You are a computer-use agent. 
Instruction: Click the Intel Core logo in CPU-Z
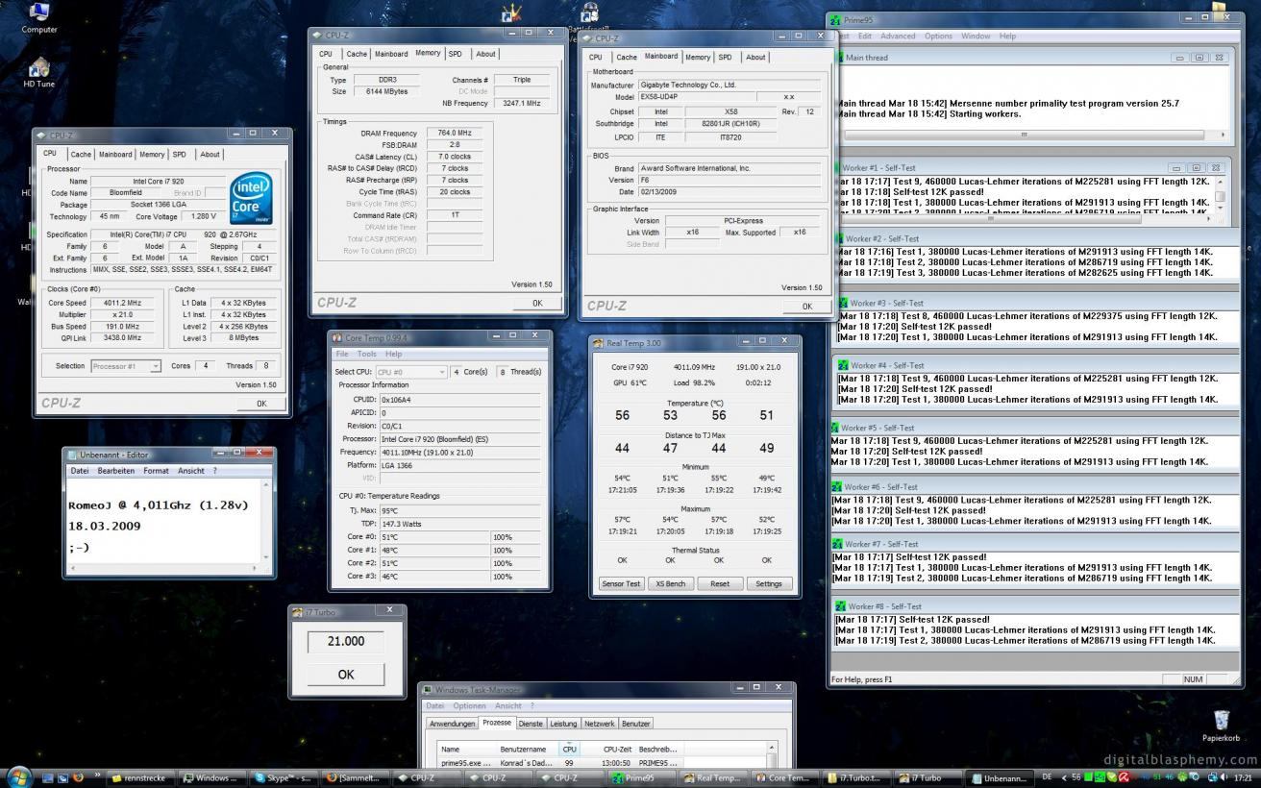tap(252, 198)
